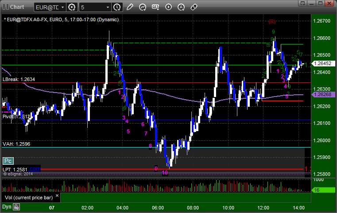Open the studies indicator icon menu
Image resolution: width=337 pixels, height=213 pixels.
pos(143,7)
